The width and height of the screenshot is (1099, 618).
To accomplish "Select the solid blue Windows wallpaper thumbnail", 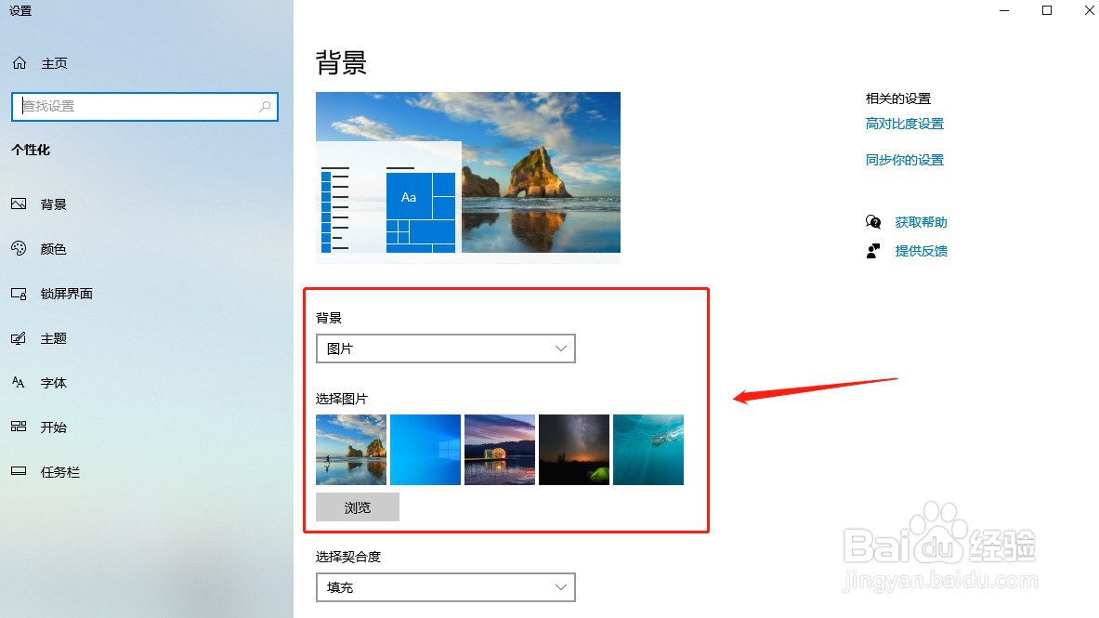I will tap(425, 450).
